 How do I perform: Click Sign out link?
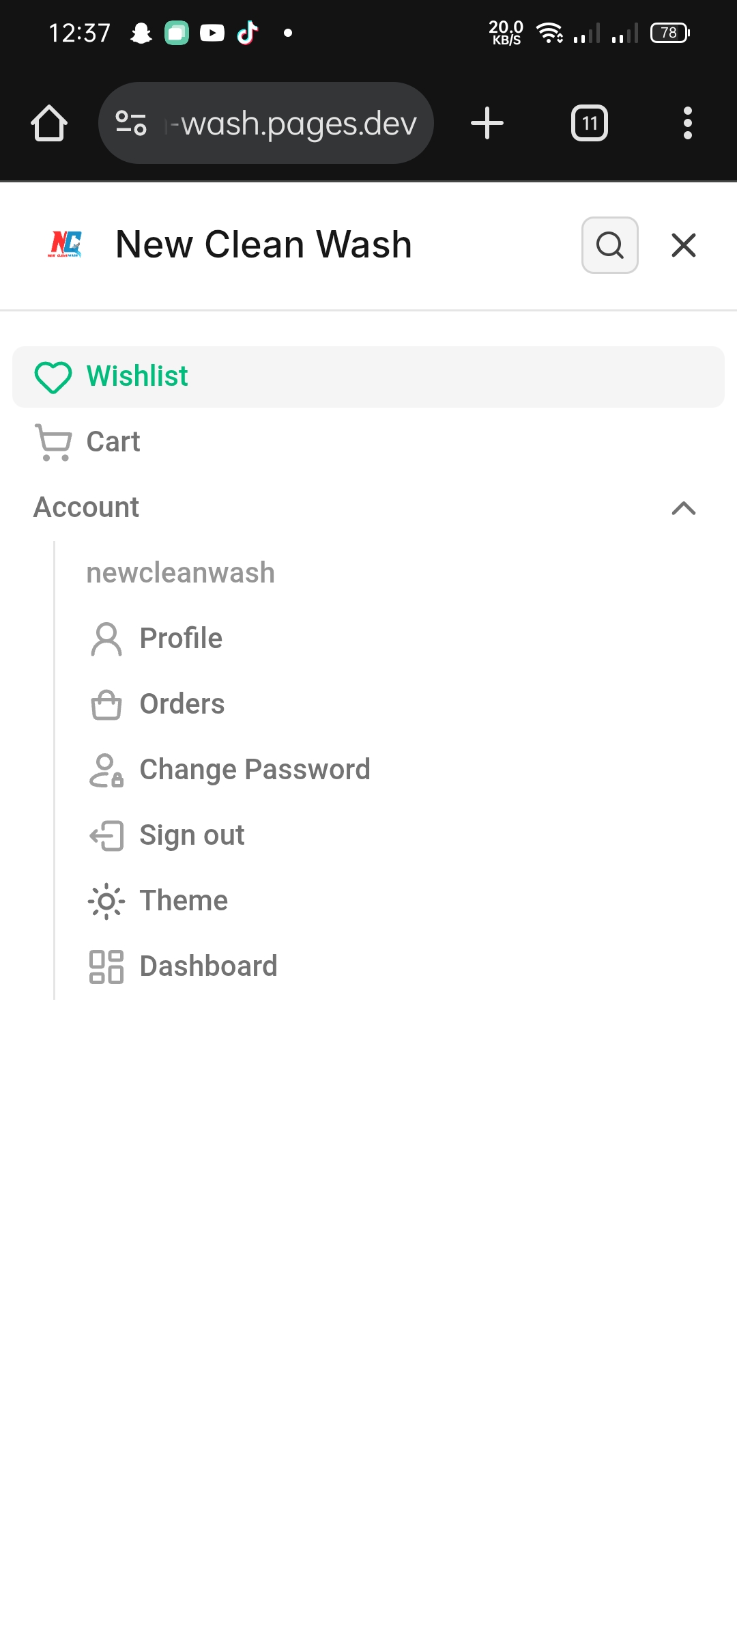(192, 836)
